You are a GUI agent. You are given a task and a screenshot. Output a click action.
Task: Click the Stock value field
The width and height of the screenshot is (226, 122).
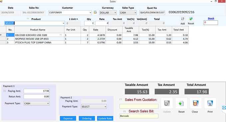click(211, 23)
